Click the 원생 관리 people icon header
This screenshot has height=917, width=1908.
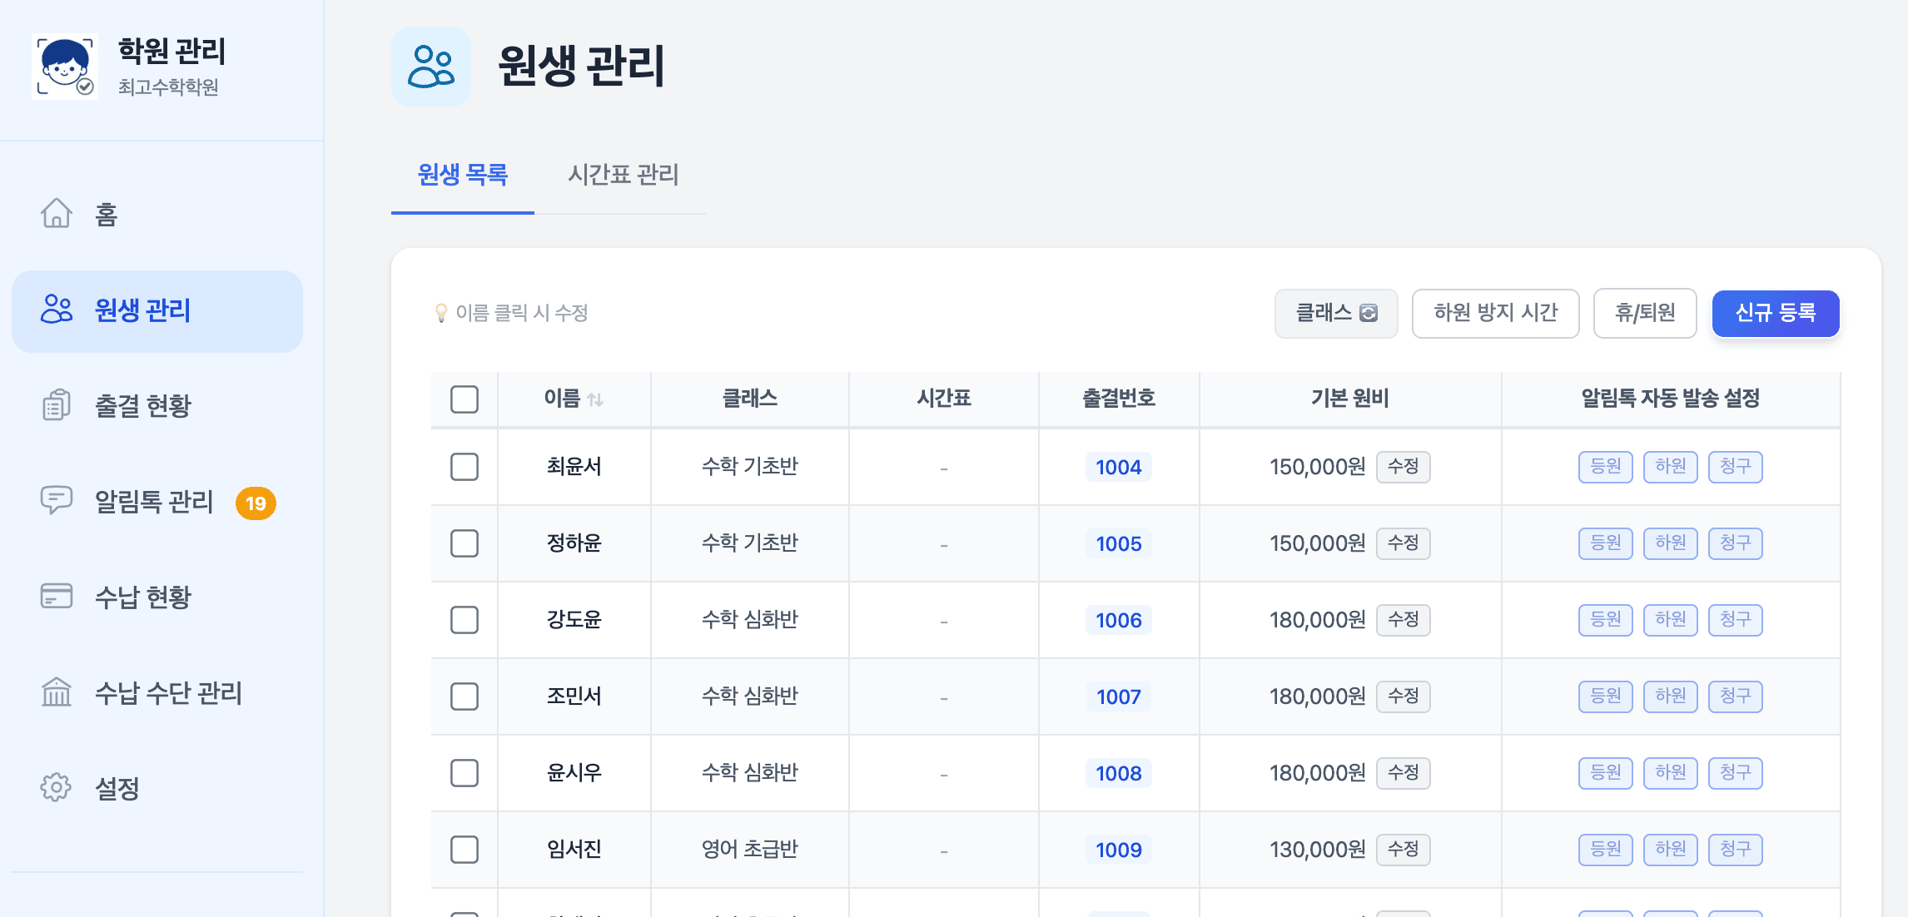click(x=432, y=66)
